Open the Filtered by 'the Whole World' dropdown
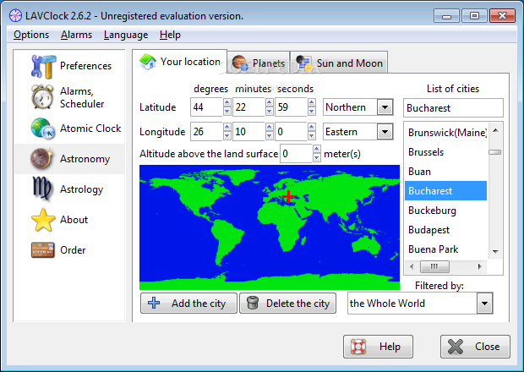 click(484, 304)
